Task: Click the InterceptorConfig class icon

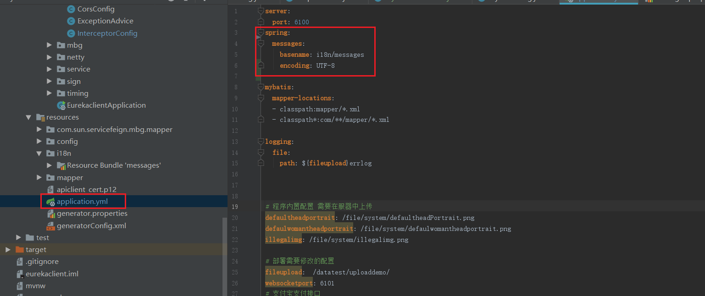Action: (71, 33)
